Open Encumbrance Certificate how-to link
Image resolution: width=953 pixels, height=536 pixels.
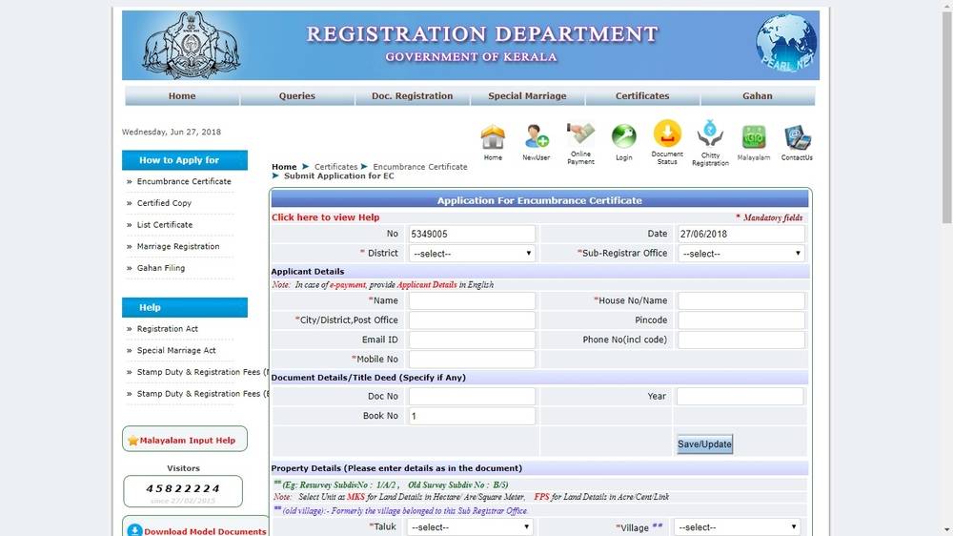[184, 181]
